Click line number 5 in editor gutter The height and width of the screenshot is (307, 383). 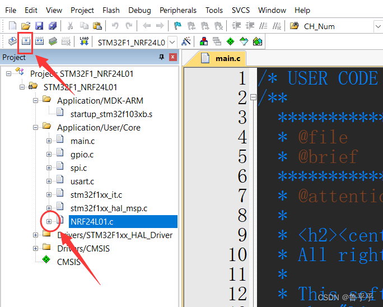click(242, 156)
